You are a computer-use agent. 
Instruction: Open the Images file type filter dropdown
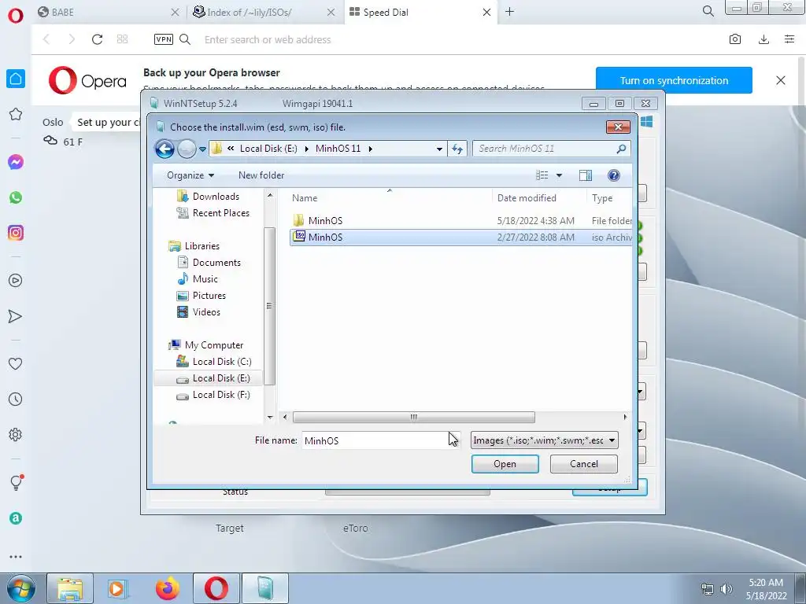(x=545, y=440)
